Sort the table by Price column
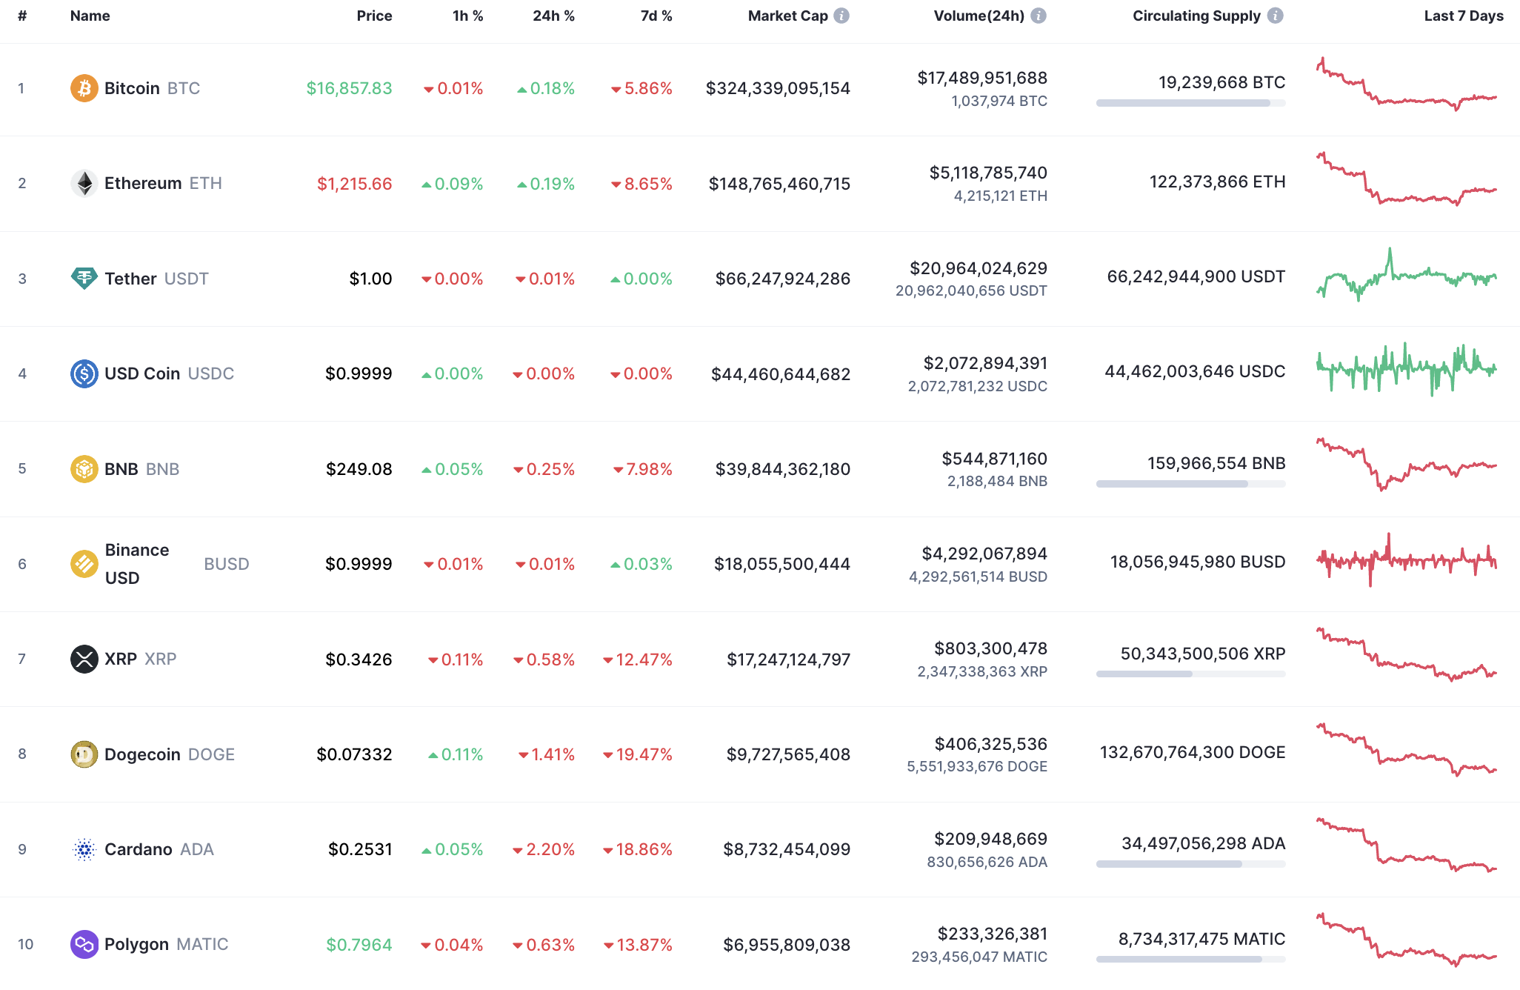This screenshot has height=990, width=1520. pyautogui.click(x=375, y=15)
